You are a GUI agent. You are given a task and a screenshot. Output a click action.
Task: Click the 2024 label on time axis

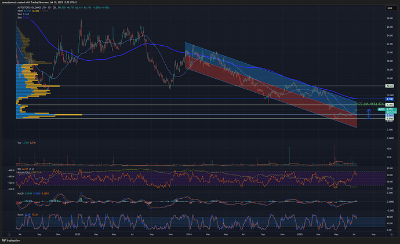pyautogui.click(x=189, y=234)
